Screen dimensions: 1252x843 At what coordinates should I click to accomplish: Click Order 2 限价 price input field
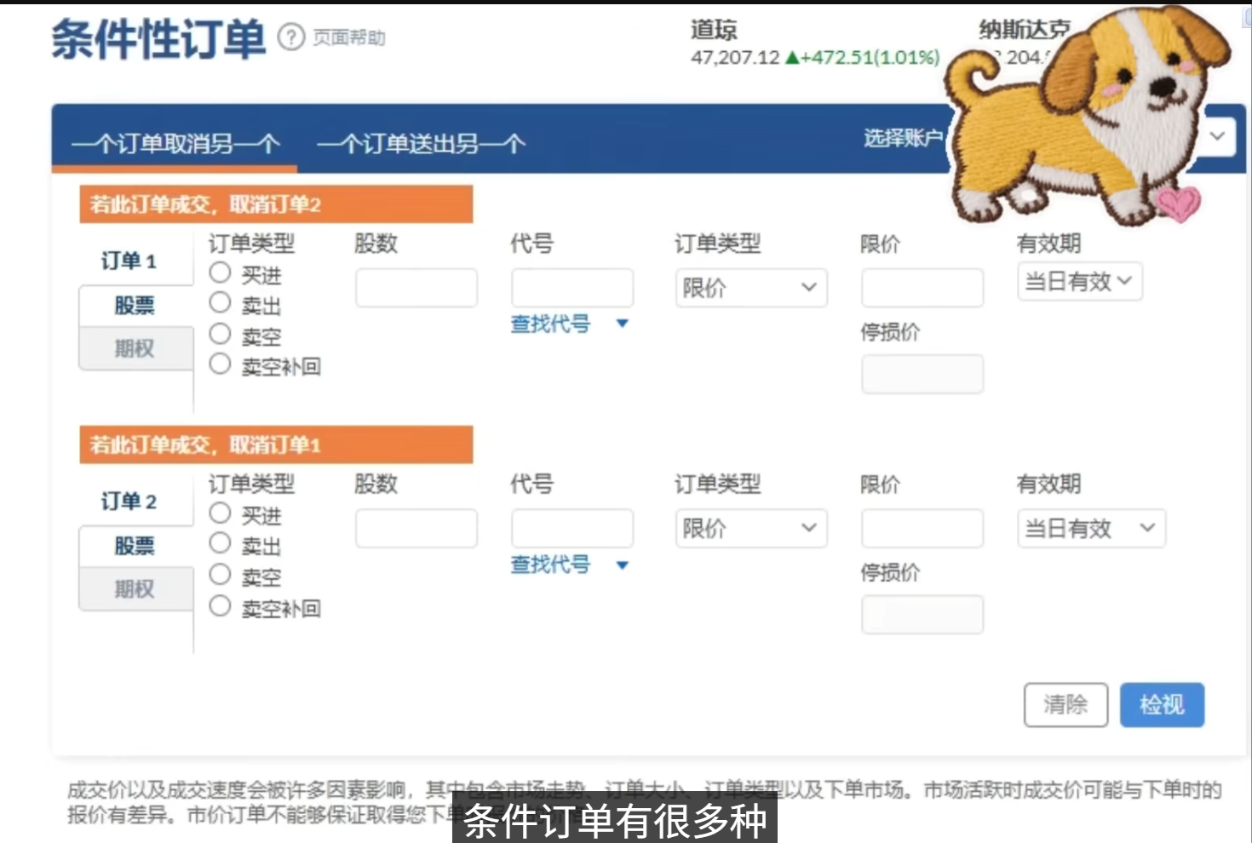point(922,529)
